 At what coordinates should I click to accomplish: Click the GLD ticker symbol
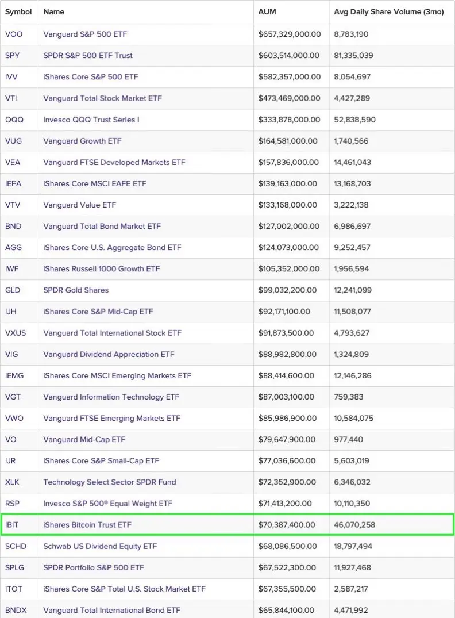click(x=13, y=290)
